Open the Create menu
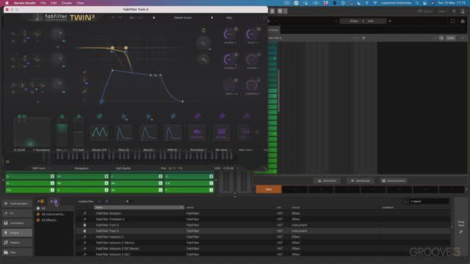This screenshot has height=264, width=470. tap(67, 3)
